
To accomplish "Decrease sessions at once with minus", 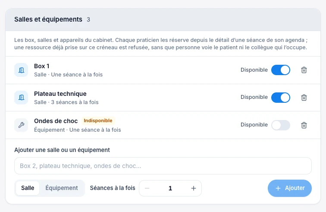I will coord(147,188).
